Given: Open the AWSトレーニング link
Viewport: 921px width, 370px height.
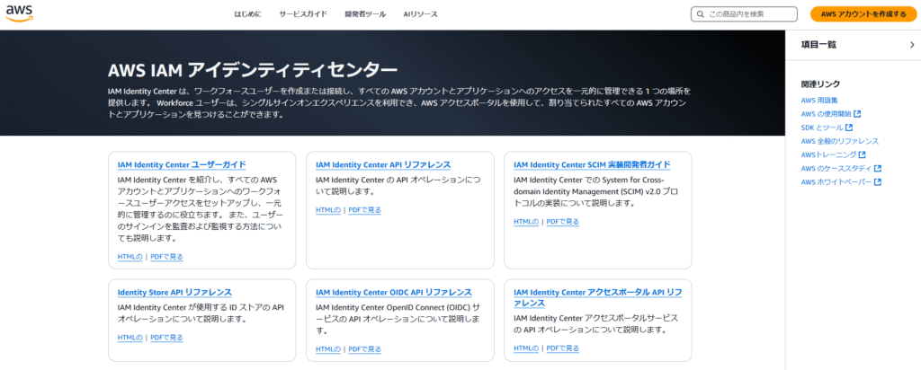Looking at the screenshot, I should [x=828, y=154].
